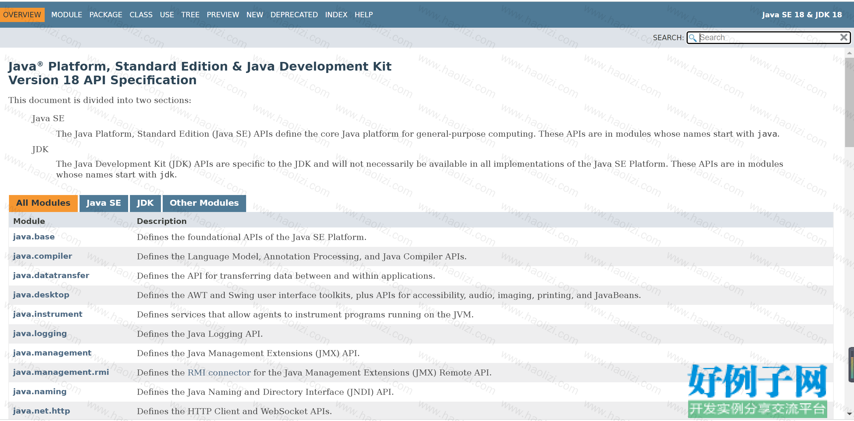Open the java.naming module link
The width and height of the screenshot is (854, 421).
click(40, 392)
